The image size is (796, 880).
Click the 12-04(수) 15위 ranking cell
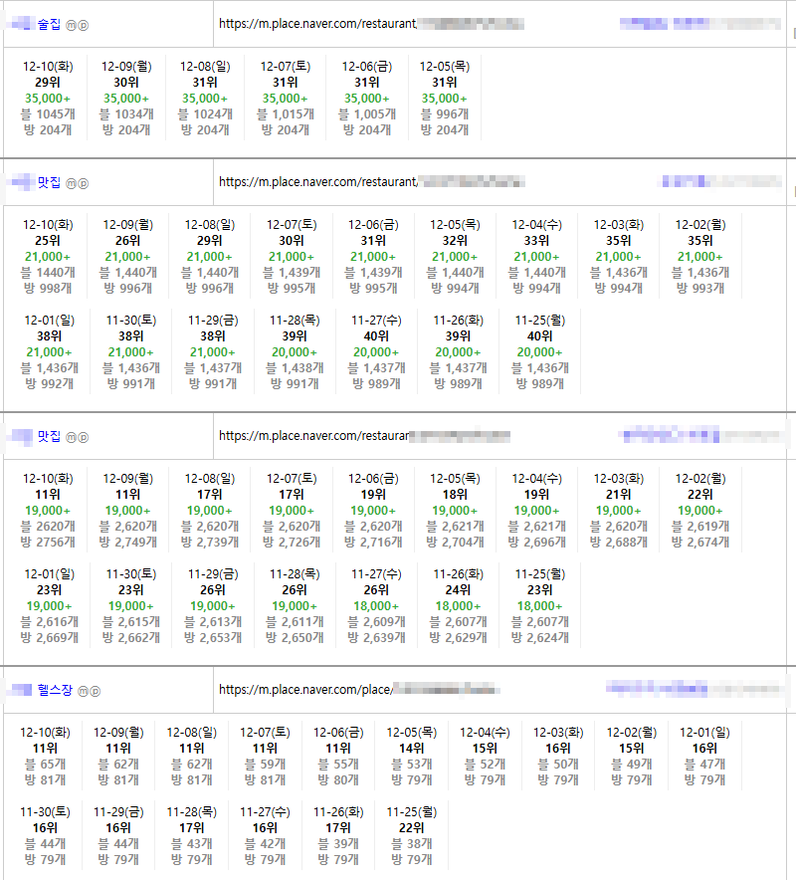click(x=485, y=756)
